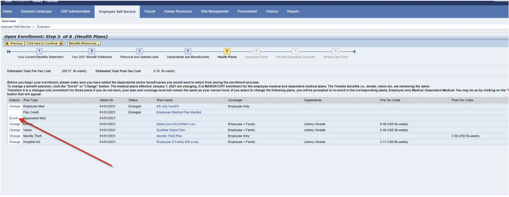Click the roadmap start arrow icon
Viewport: 509px width, 197px height.
pyautogui.click(x=9, y=51)
